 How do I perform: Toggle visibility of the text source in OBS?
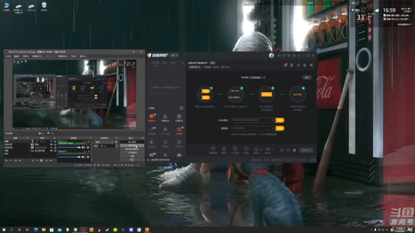(x=51, y=141)
